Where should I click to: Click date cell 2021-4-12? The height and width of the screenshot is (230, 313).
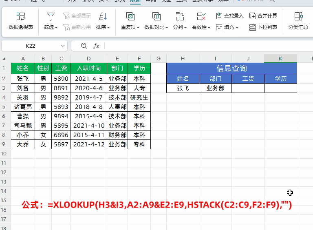(89, 144)
